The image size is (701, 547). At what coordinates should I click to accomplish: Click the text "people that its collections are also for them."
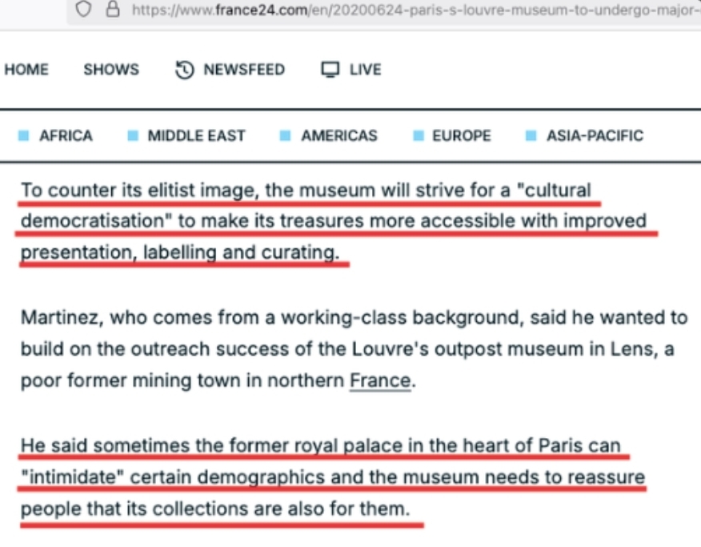(x=215, y=509)
